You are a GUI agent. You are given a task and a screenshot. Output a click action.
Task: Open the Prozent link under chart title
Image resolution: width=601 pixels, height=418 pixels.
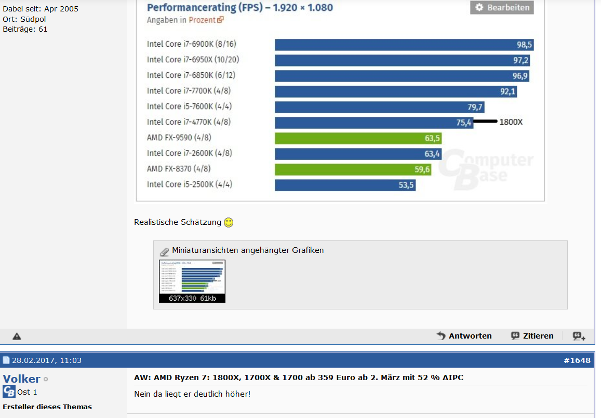pos(202,20)
